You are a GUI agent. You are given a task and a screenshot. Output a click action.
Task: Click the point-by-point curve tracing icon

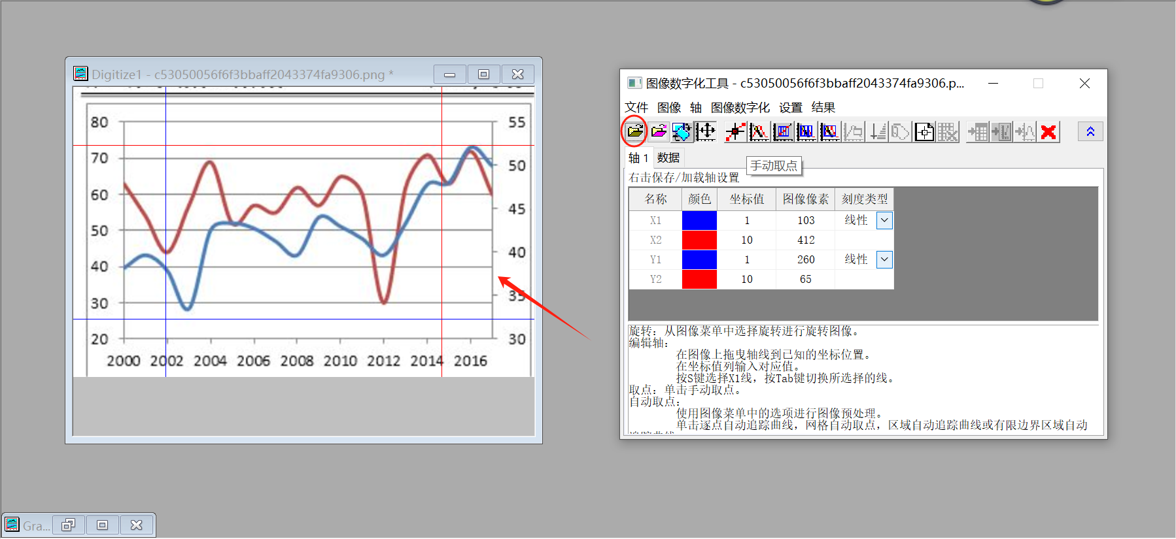point(759,132)
